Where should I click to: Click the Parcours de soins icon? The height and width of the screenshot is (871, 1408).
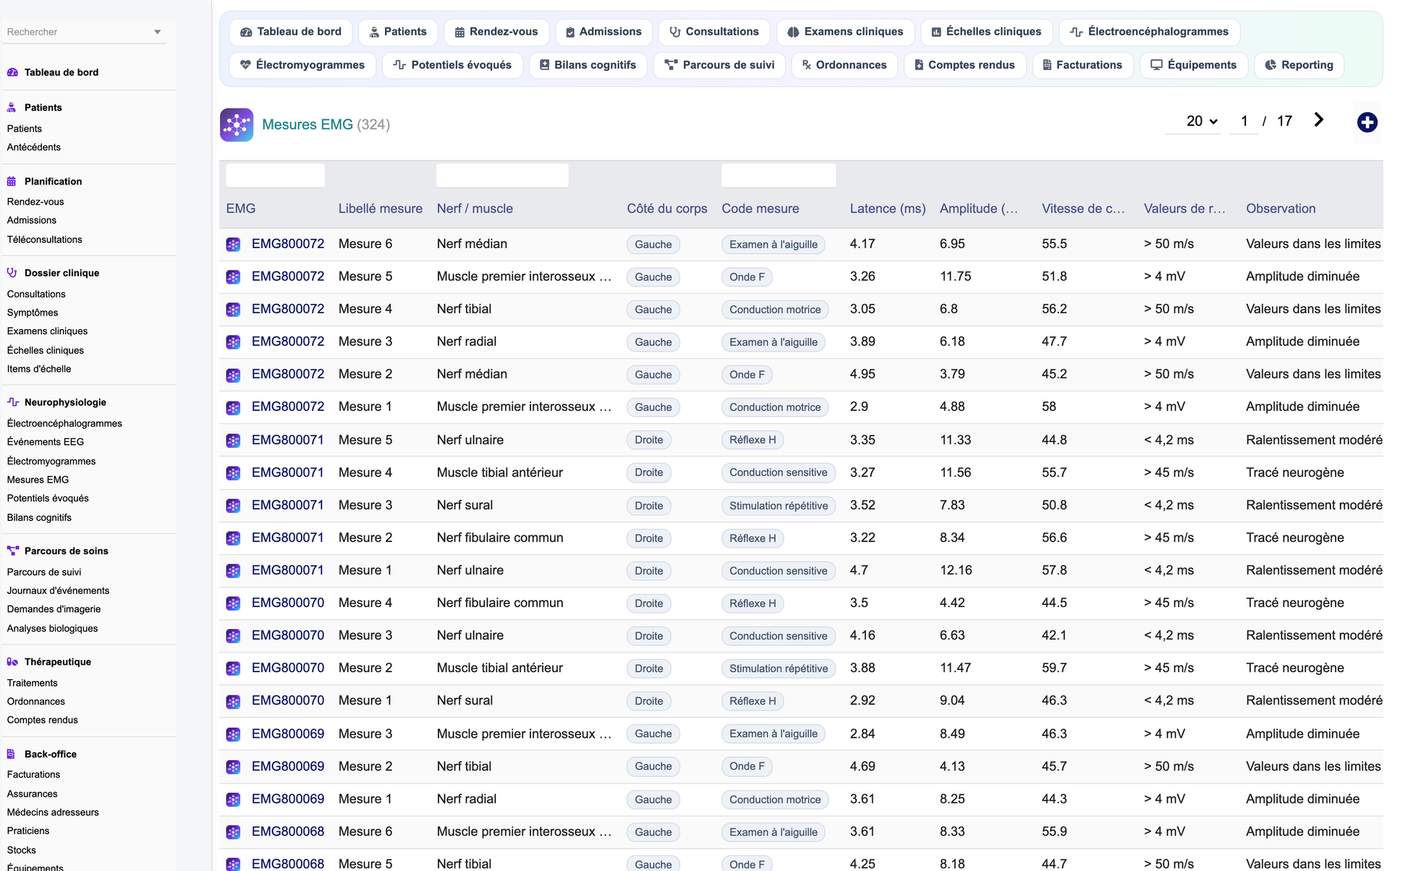[x=12, y=551]
